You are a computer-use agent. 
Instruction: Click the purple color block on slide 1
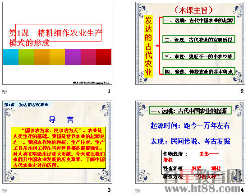click(73, 57)
